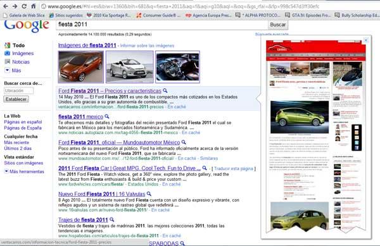Open the 2010 Kia Sportage bookmark
Screen dimensions: 380x246
tap(109, 15)
